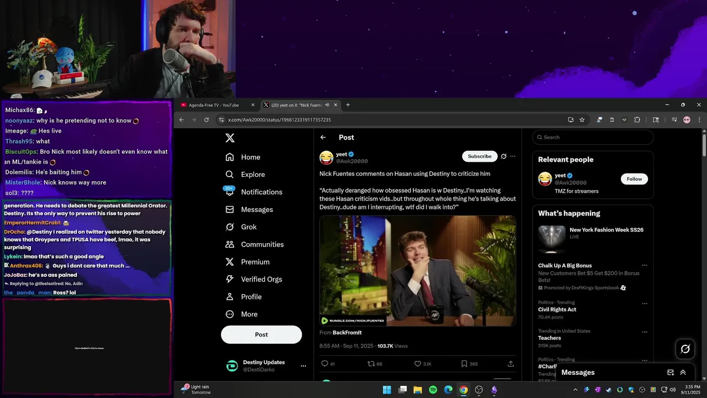This screenshot has height=398, width=707.
Task: Click the address bar URL
Action: click(x=279, y=120)
